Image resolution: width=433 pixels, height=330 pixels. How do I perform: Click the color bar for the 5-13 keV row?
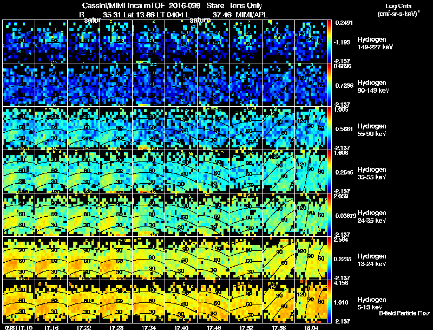[x=329, y=302]
